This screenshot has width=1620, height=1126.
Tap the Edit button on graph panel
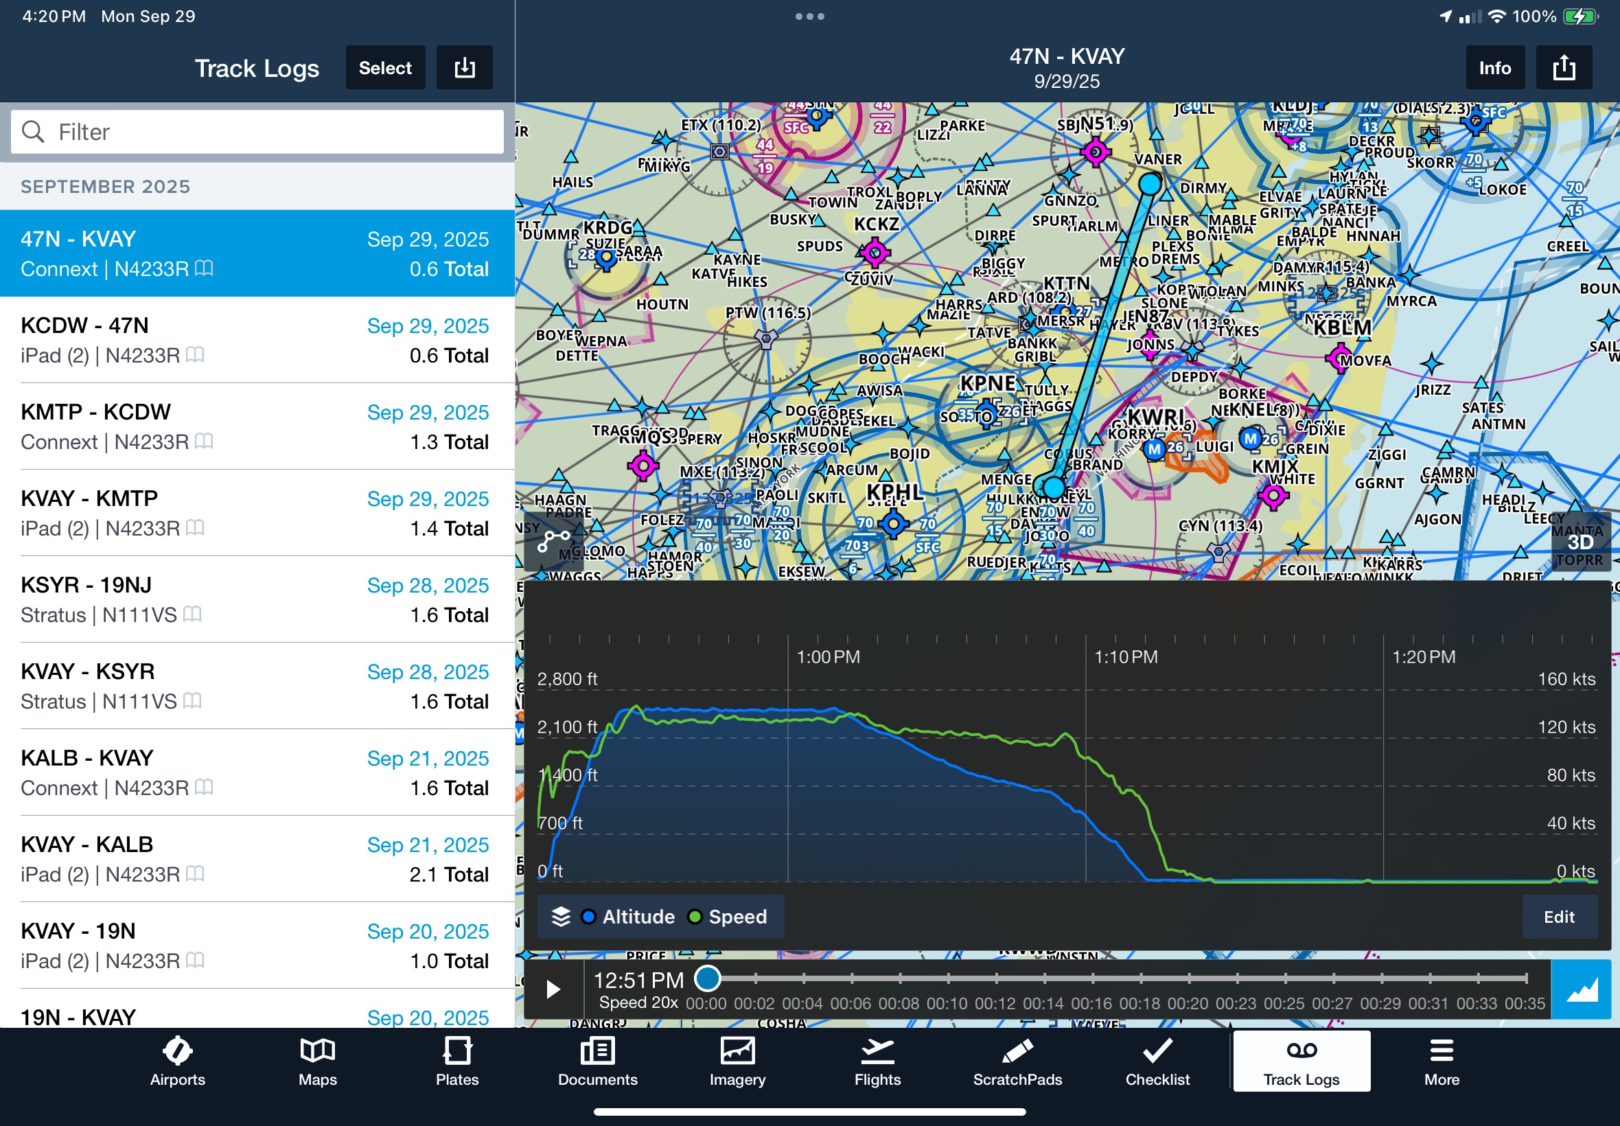pyautogui.click(x=1559, y=917)
